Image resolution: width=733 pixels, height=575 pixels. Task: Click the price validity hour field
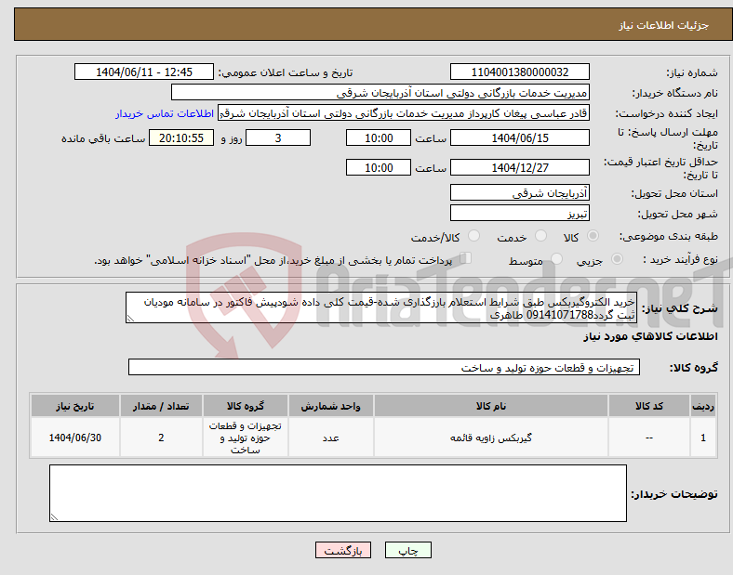[379, 167]
